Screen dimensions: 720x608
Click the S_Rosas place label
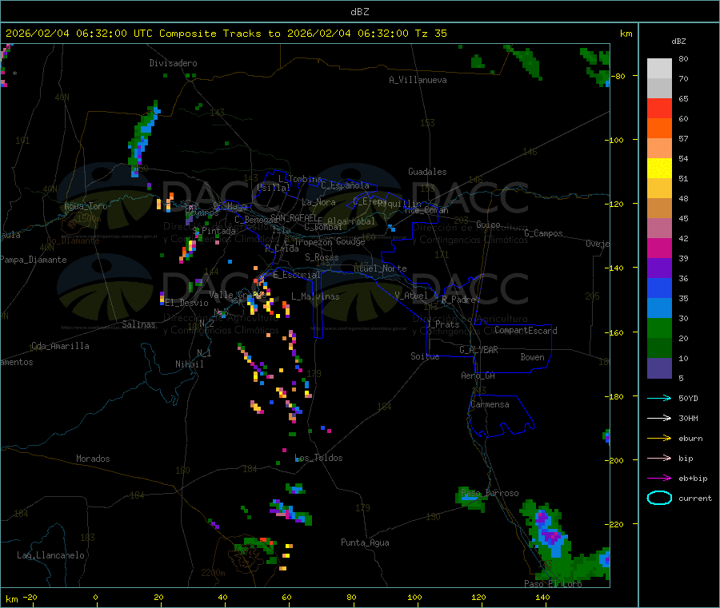click(x=322, y=257)
